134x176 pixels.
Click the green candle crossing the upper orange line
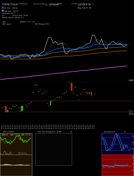pyautogui.click(x=51, y=103)
